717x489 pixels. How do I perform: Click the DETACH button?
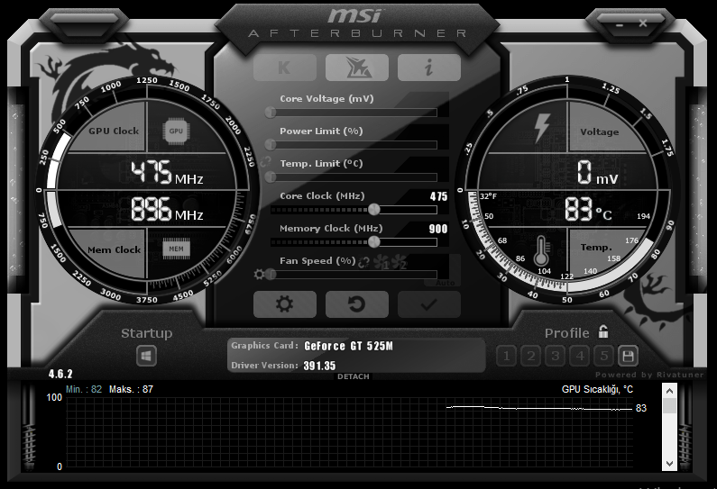pyautogui.click(x=353, y=376)
